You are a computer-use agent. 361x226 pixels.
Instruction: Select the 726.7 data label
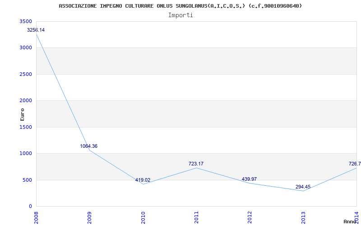click(355, 164)
